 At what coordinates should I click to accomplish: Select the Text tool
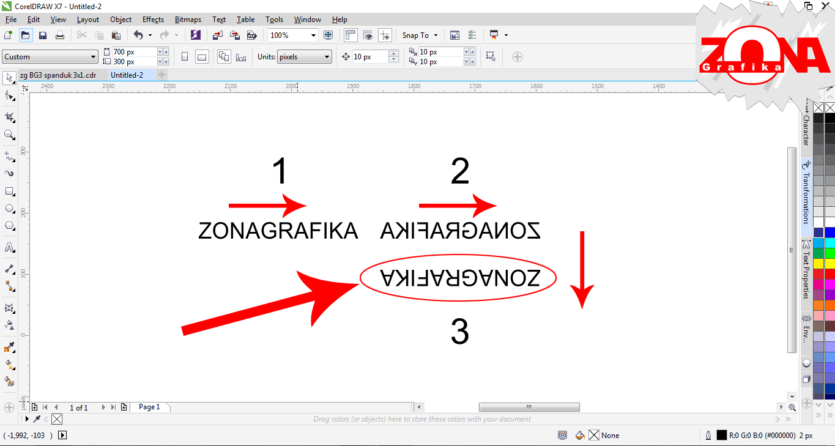coord(9,247)
